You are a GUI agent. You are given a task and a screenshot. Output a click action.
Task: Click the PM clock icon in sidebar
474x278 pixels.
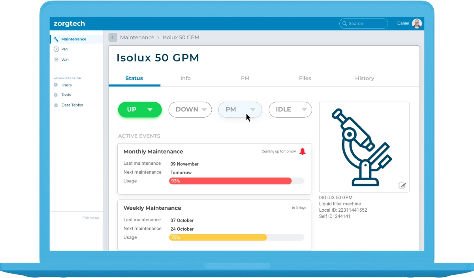(x=56, y=49)
